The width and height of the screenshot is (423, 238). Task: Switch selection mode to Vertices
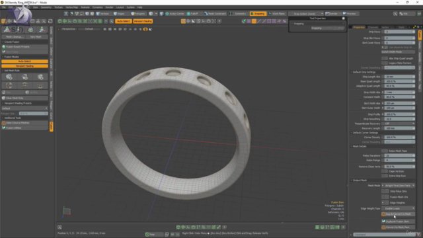[x=103, y=13]
